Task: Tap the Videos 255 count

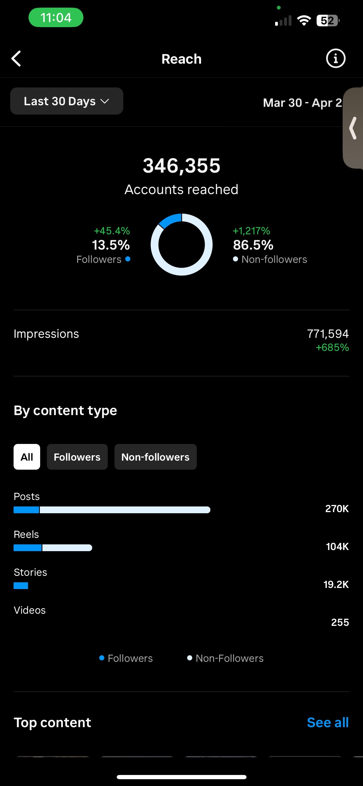Action: click(x=340, y=622)
